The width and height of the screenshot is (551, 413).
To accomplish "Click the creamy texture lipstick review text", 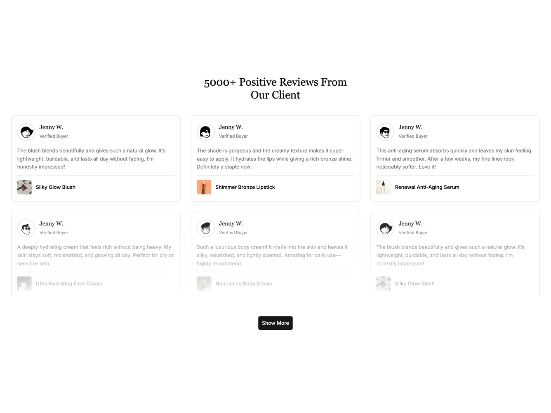I will pyautogui.click(x=275, y=159).
